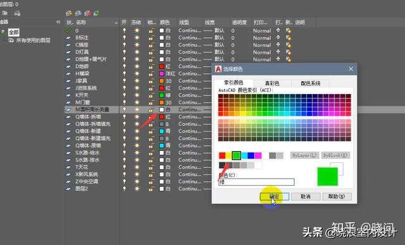Switch to 配色系统 tab
Viewport: 405px width, 245px height.
pos(311,83)
